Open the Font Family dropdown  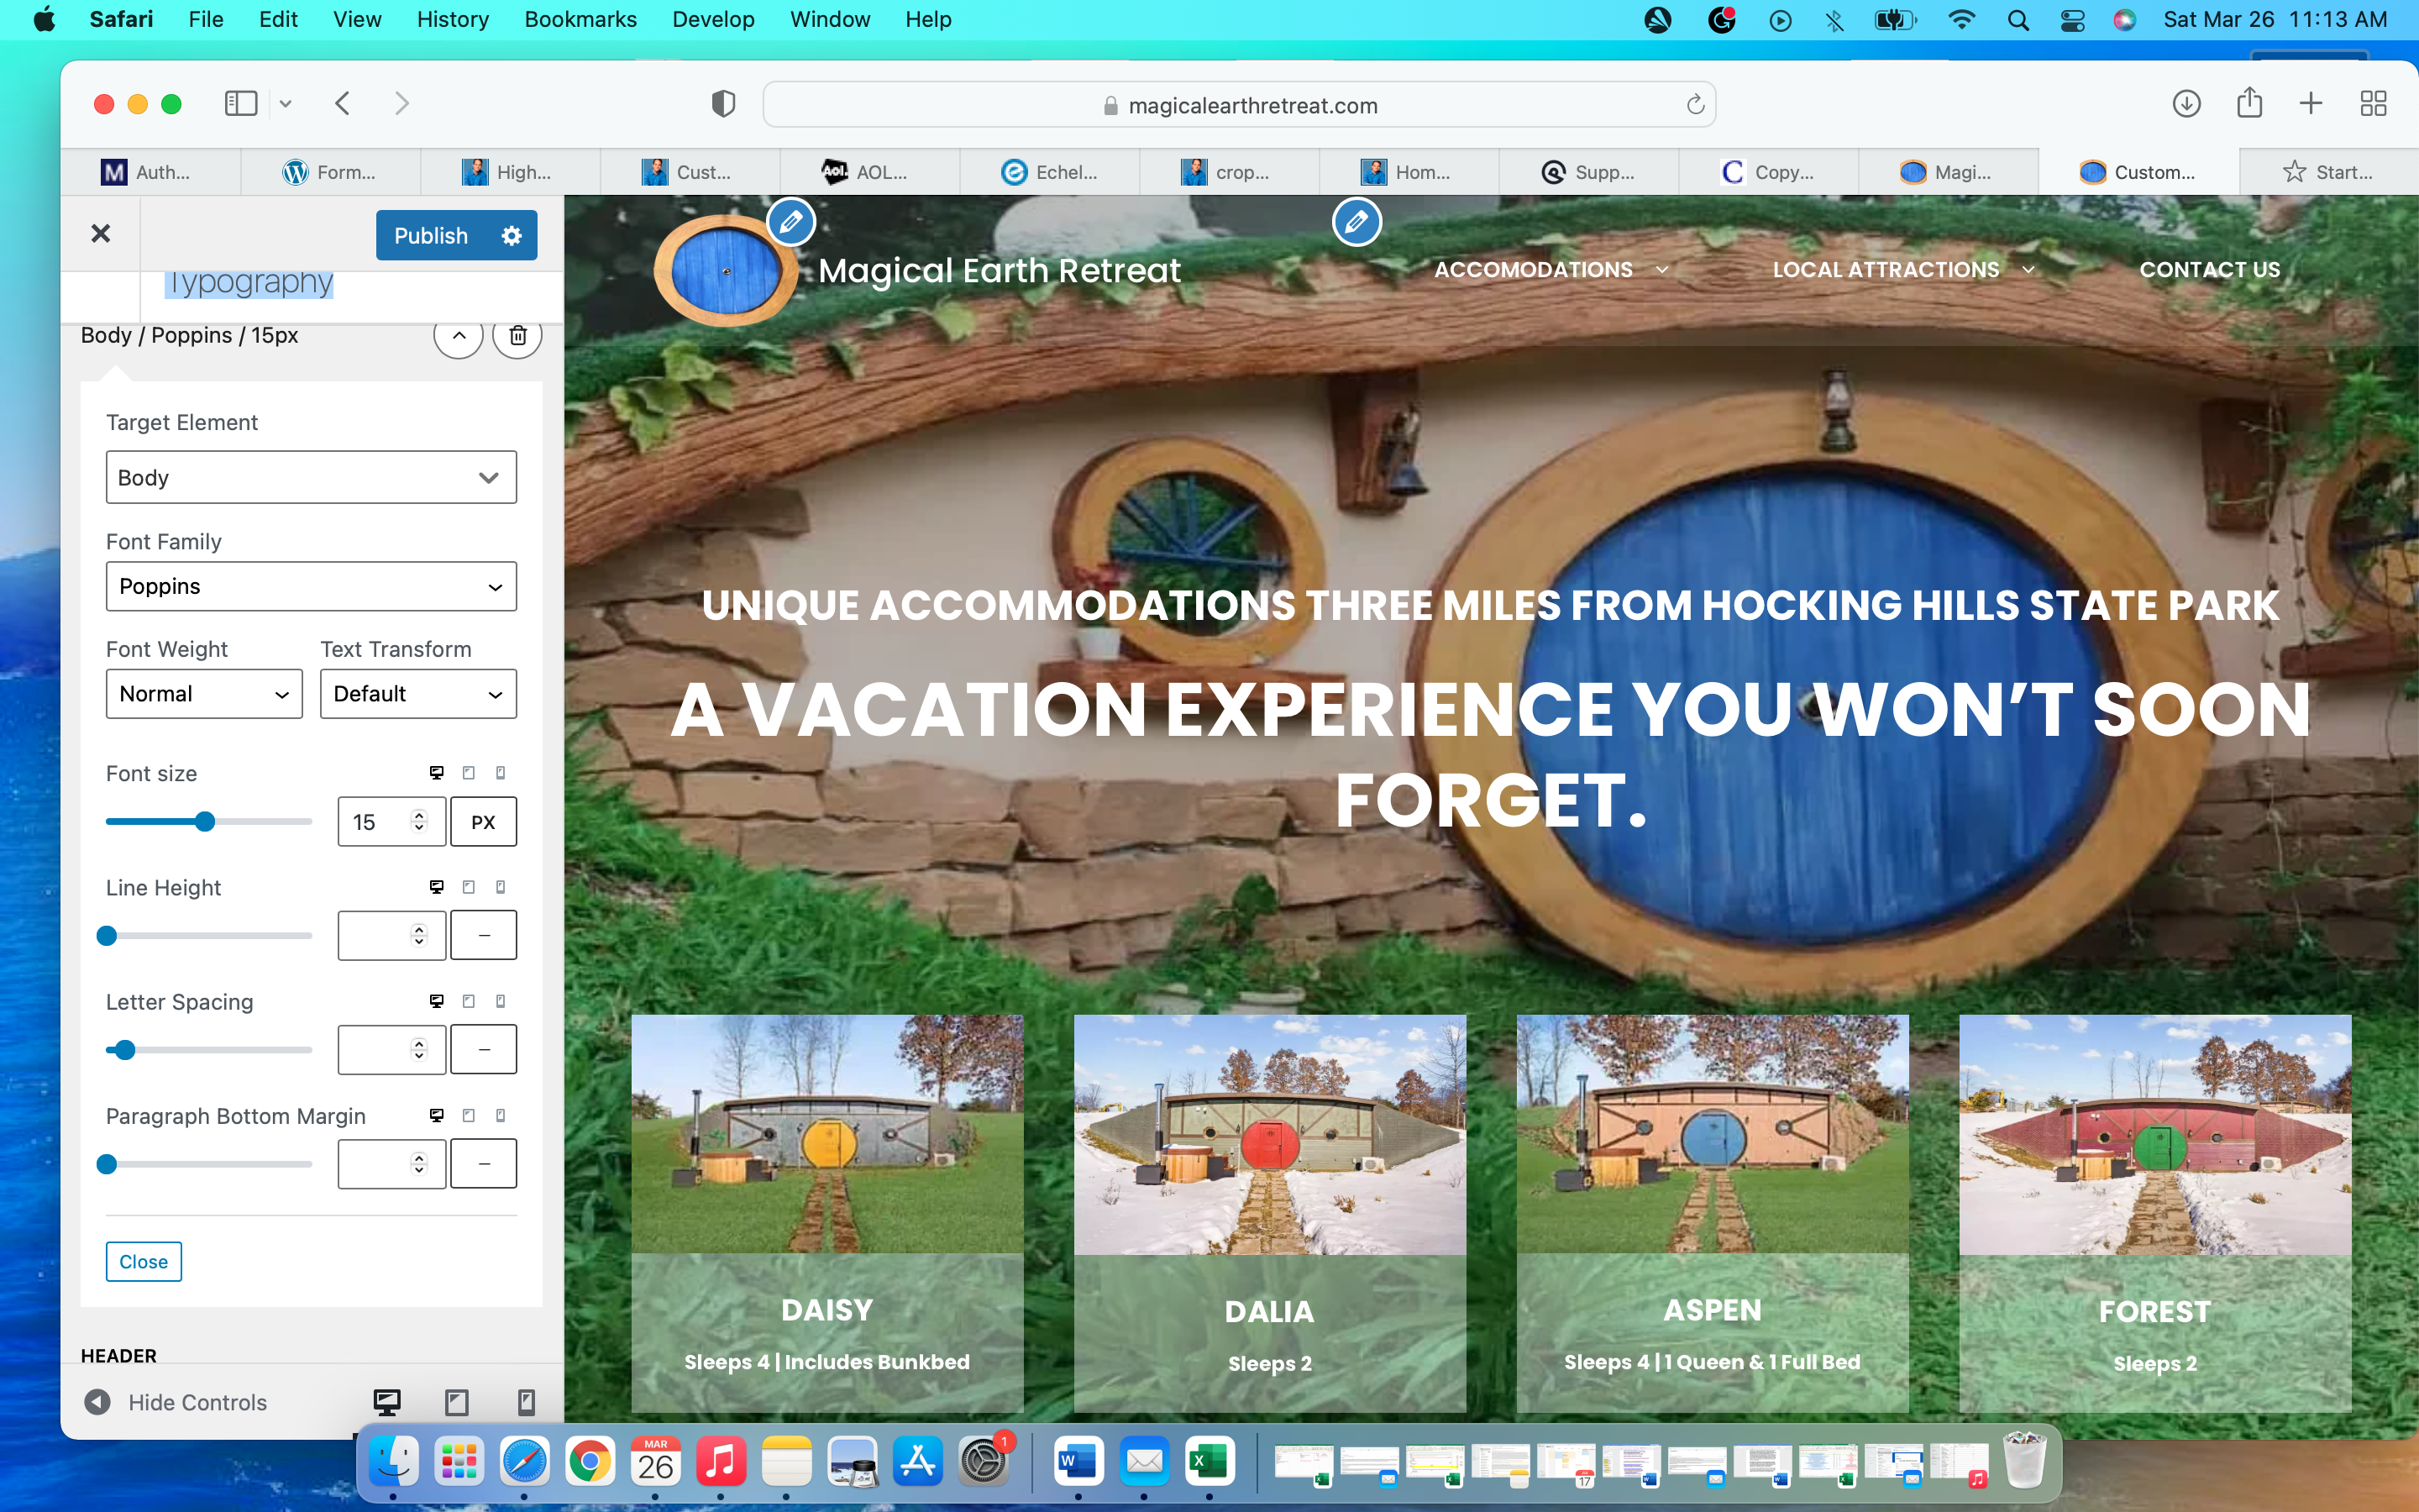pos(311,586)
